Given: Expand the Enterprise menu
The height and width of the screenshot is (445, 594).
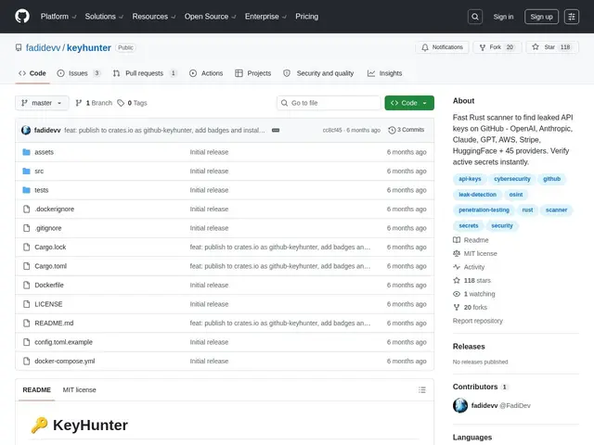Looking at the screenshot, I should point(265,17).
